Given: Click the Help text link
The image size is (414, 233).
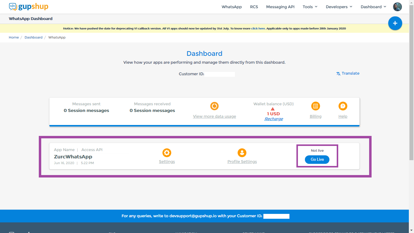Looking at the screenshot, I should tap(343, 116).
